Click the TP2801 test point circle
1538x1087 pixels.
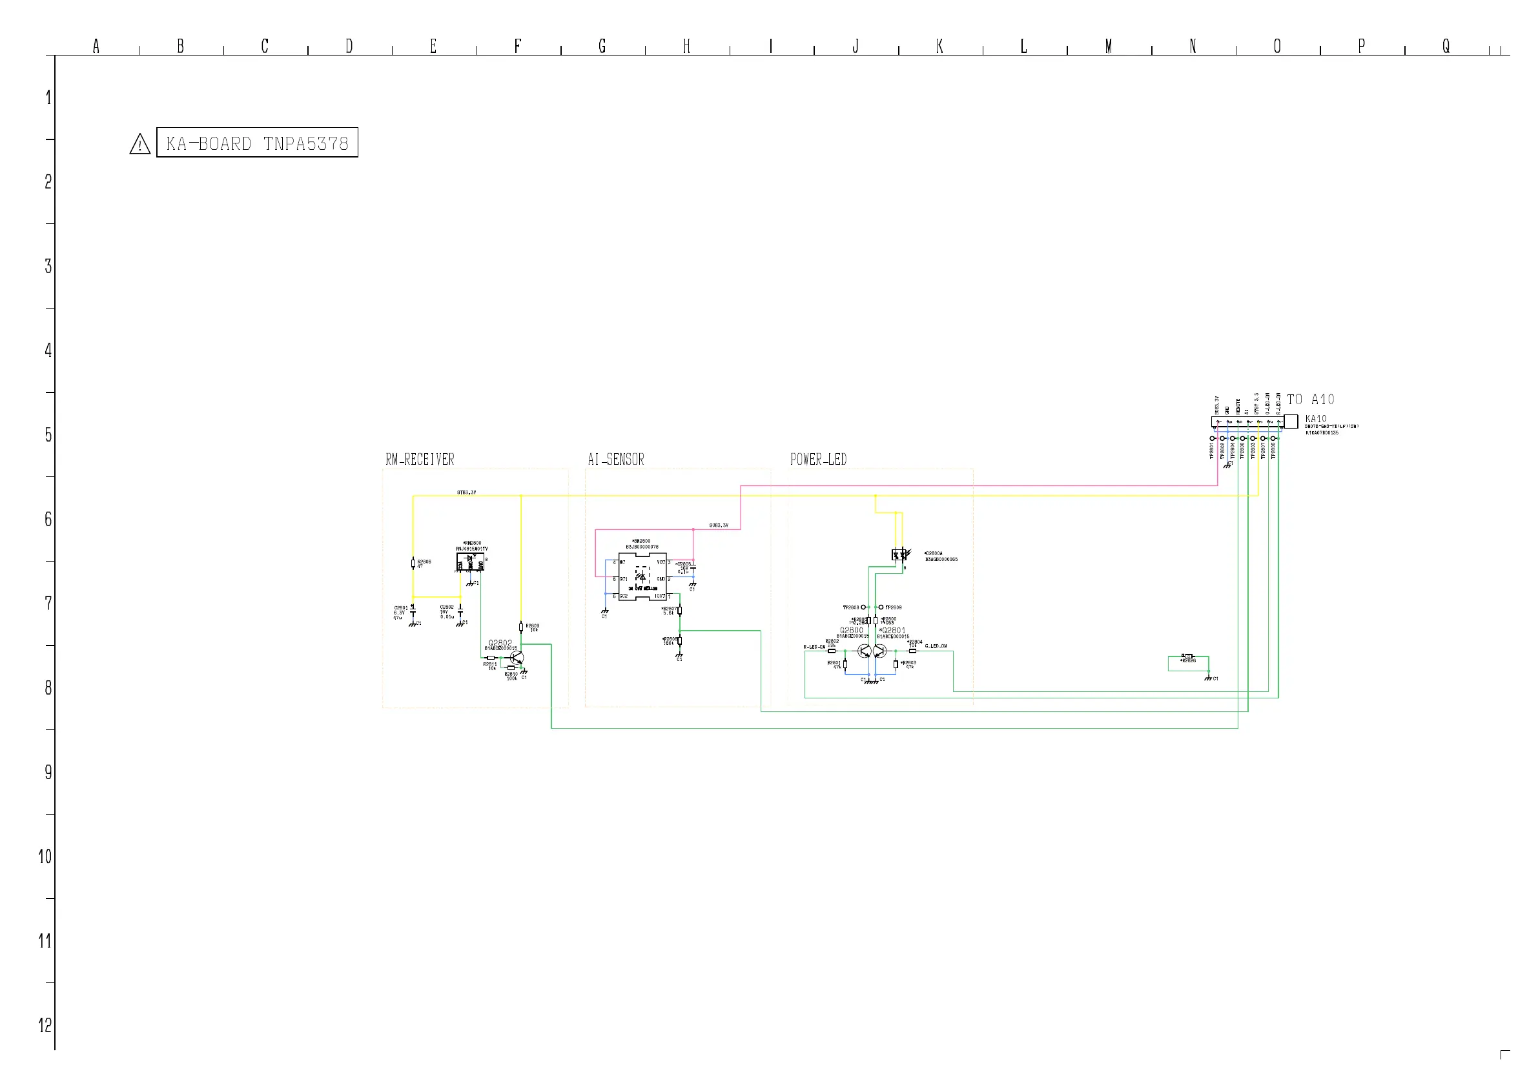[1213, 439]
